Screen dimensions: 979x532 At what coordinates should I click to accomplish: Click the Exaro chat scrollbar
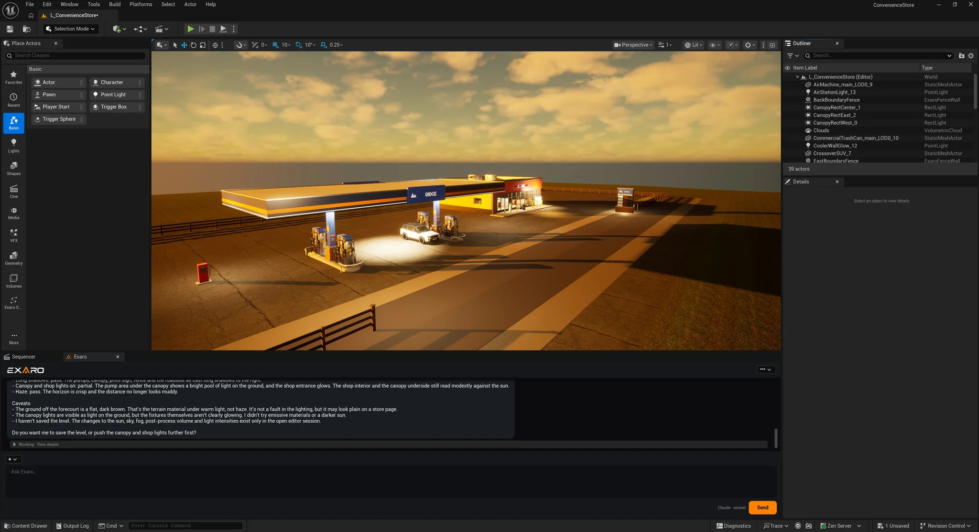(x=776, y=438)
